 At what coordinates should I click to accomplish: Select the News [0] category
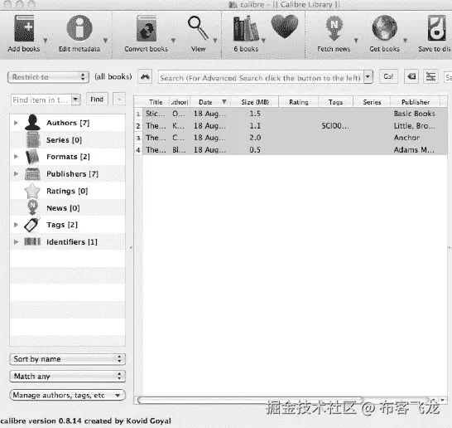coord(63,208)
